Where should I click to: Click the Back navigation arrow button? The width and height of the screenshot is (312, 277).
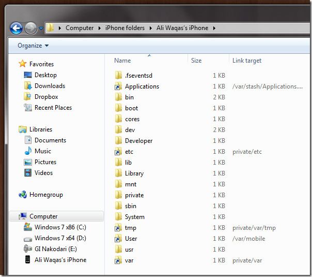pos(16,28)
